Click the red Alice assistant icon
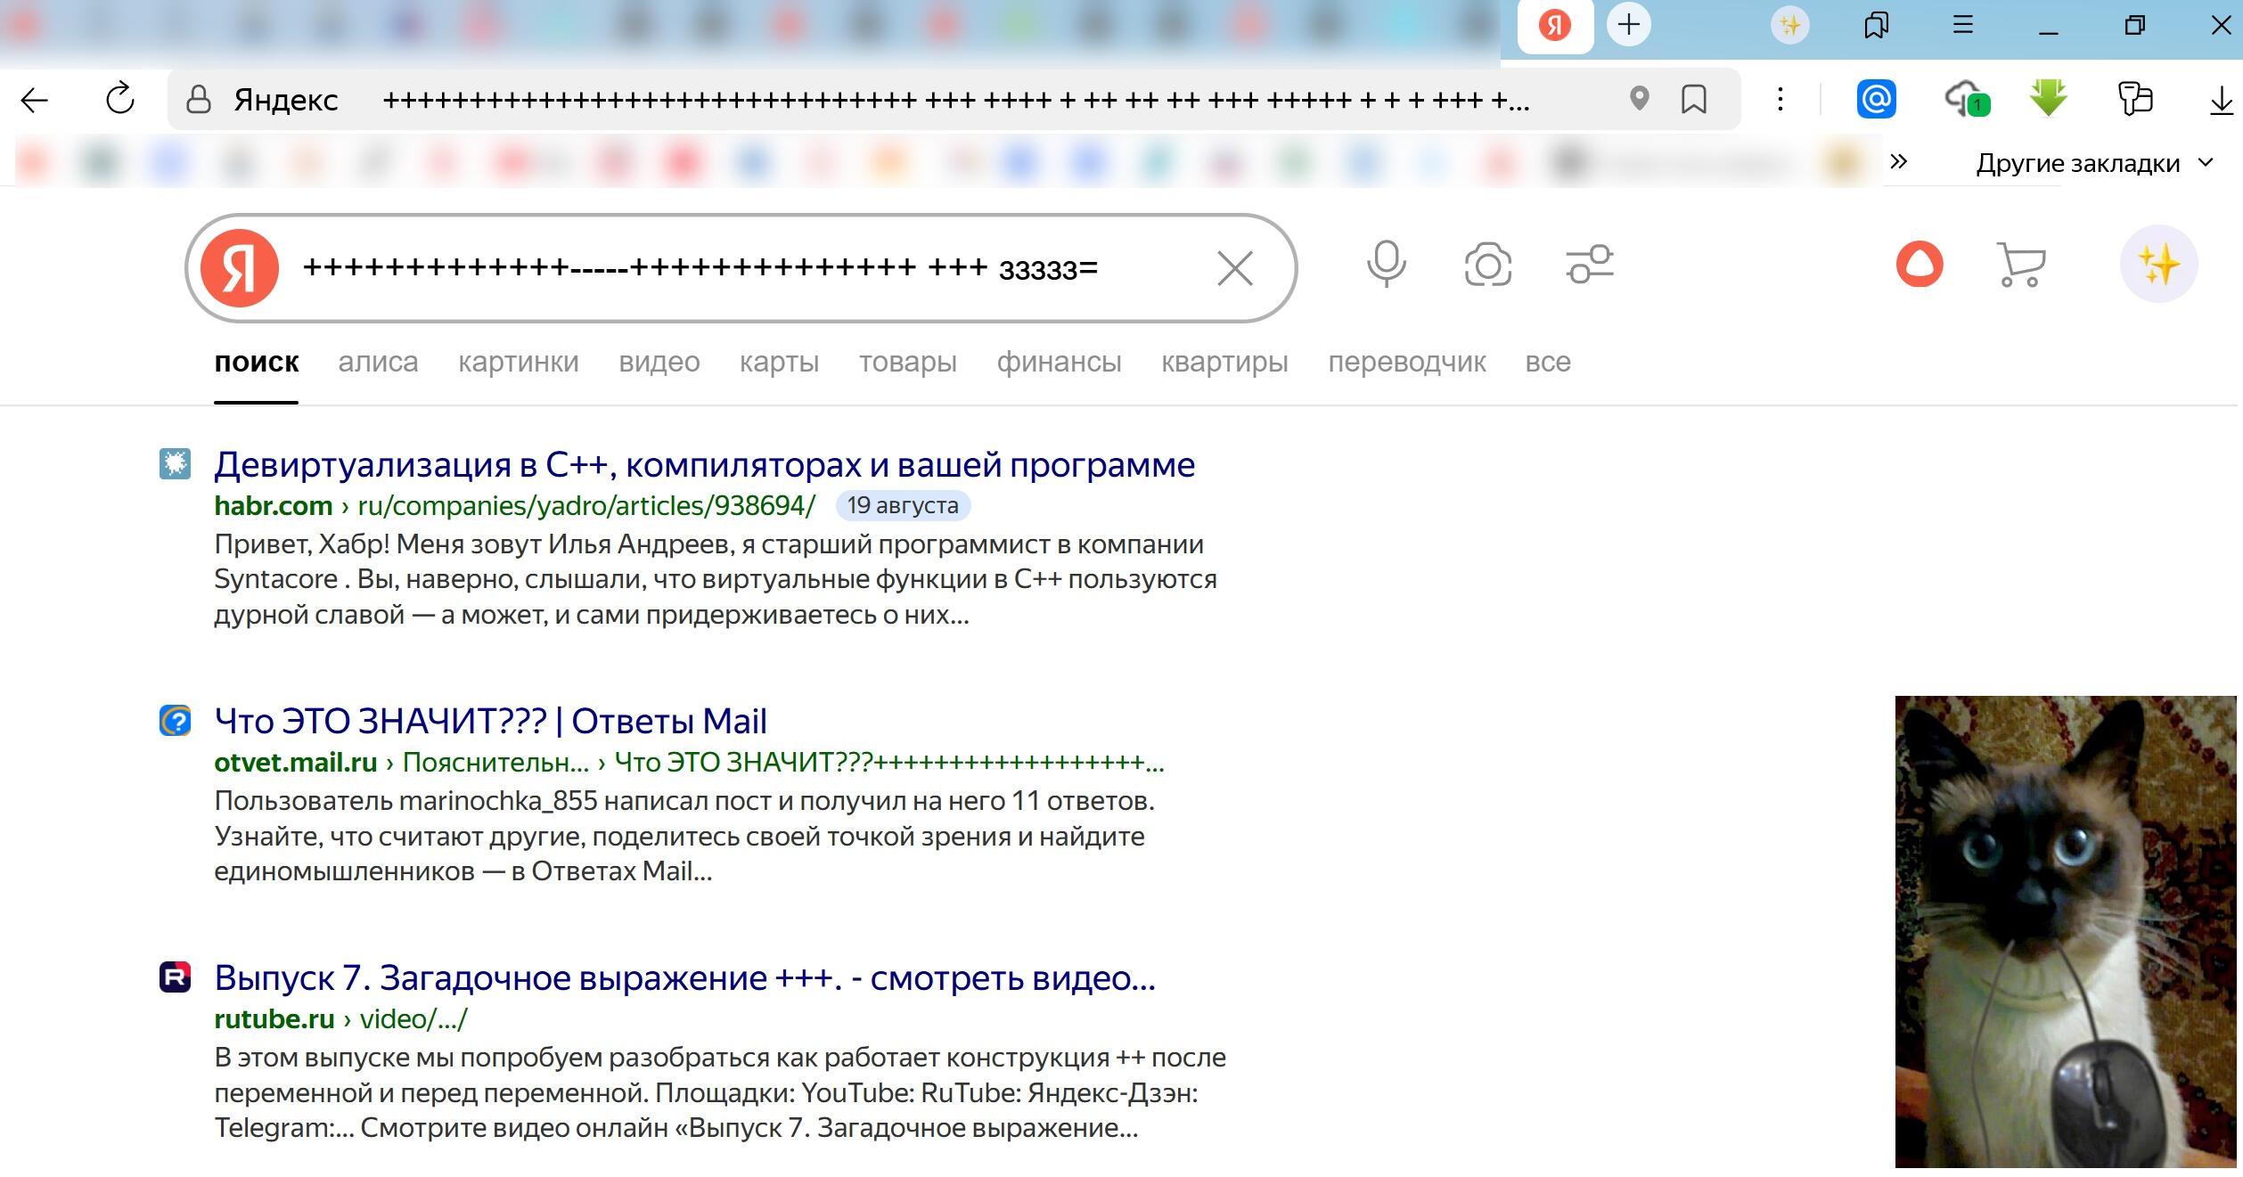The height and width of the screenshot is (1177, 2243). [1919, 265]
